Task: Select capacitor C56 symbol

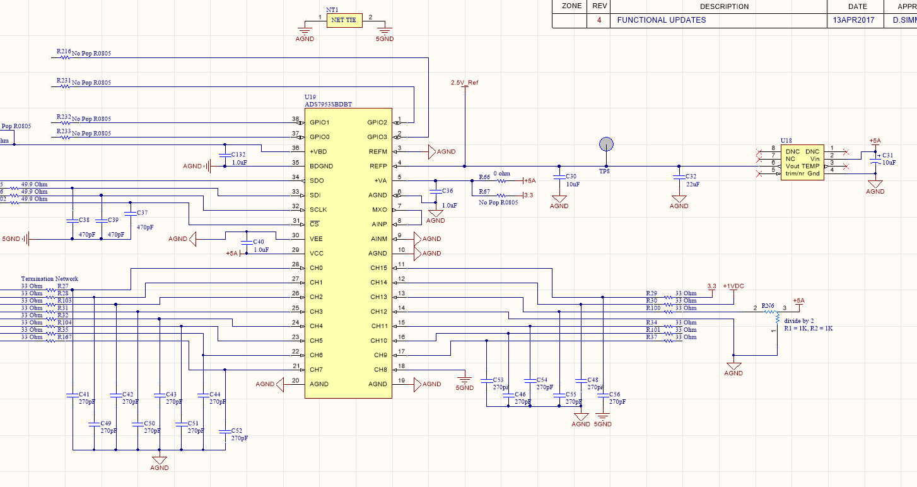Action: click(602, 394)
